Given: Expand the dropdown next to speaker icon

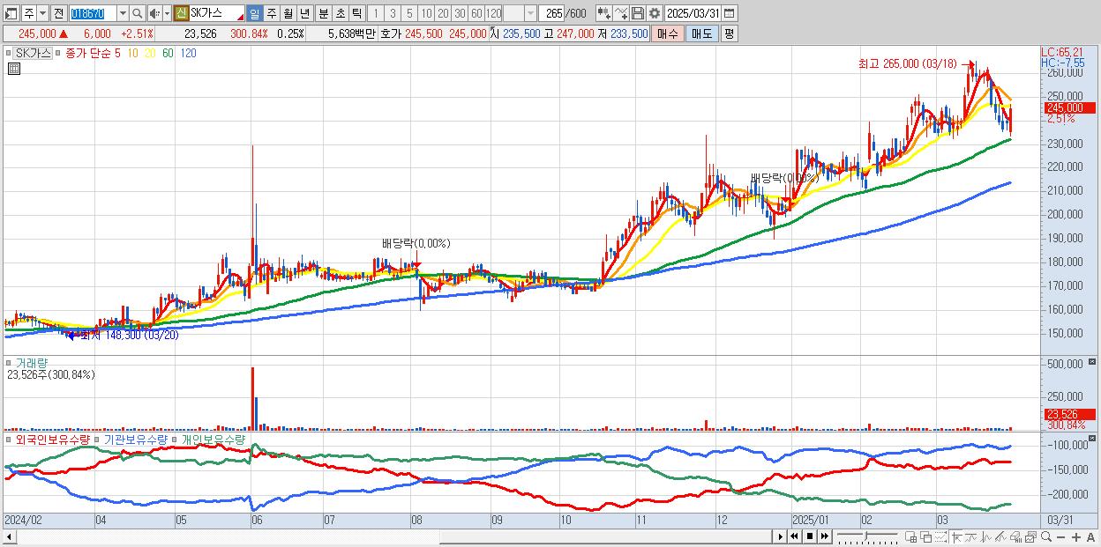Looking at the screenshot, I should [167, 13].
